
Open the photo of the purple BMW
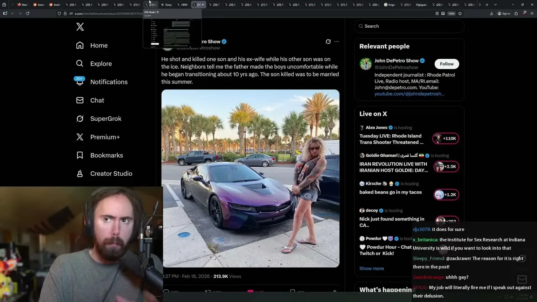(250, 178)
